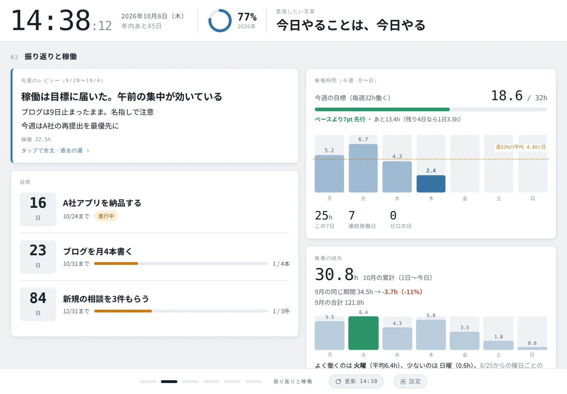Click the 週32hの平均 4.6h/日 label

[521, 147]
